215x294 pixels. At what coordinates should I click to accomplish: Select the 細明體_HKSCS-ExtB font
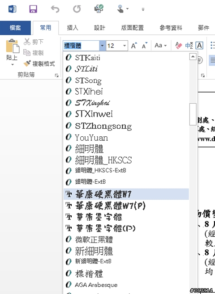pos(126,171)
